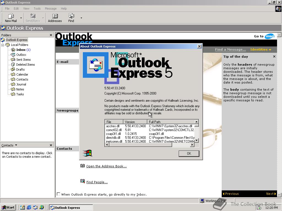
Task: Show the Previous tip of the day
Action: [231, 194]
